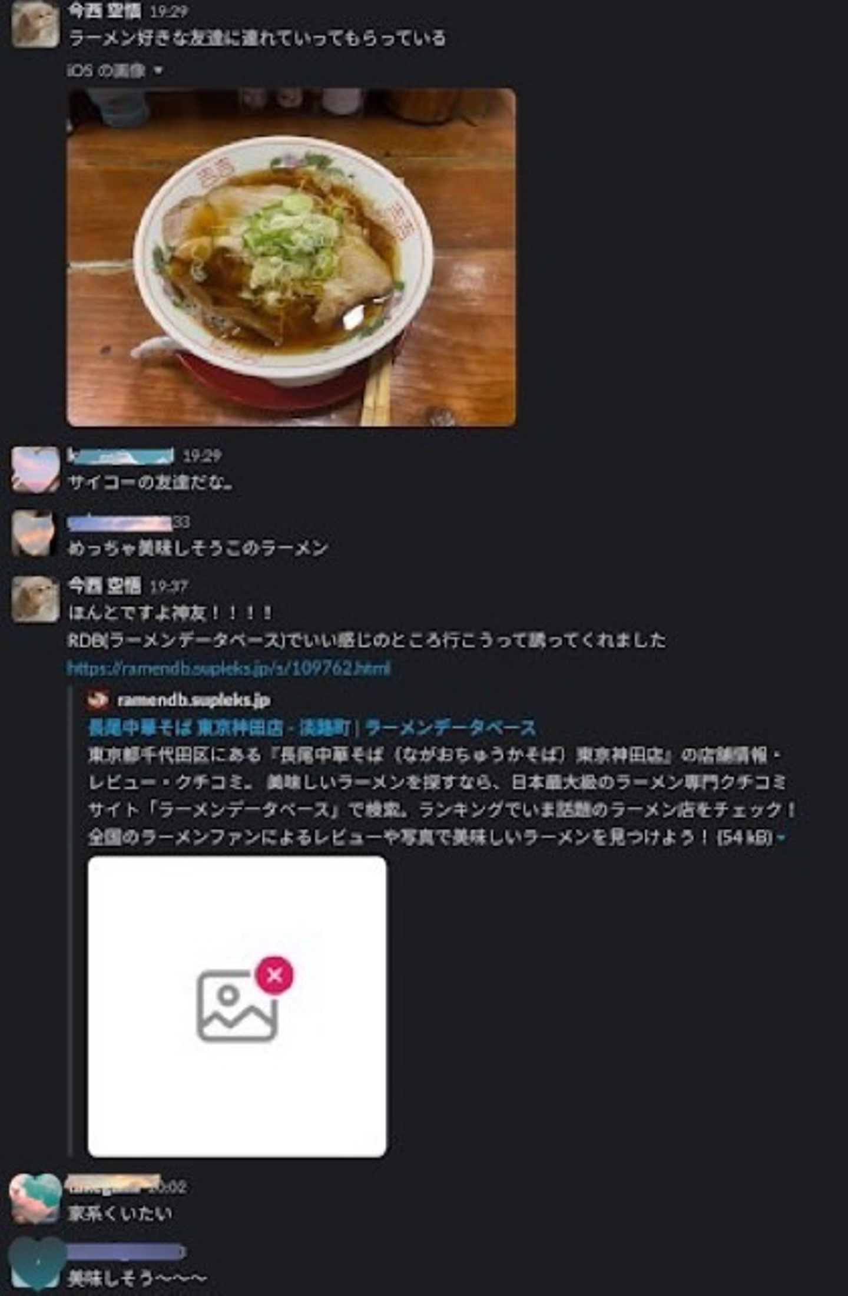Click the 19:29 timestamp of first message
This screenshot has width=848, height=1296.
[168, 11]
